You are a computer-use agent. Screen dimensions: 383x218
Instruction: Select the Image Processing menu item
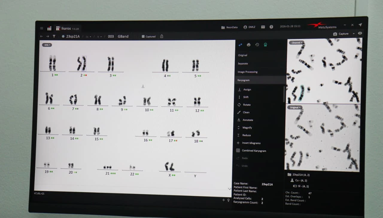coord(247,72)
